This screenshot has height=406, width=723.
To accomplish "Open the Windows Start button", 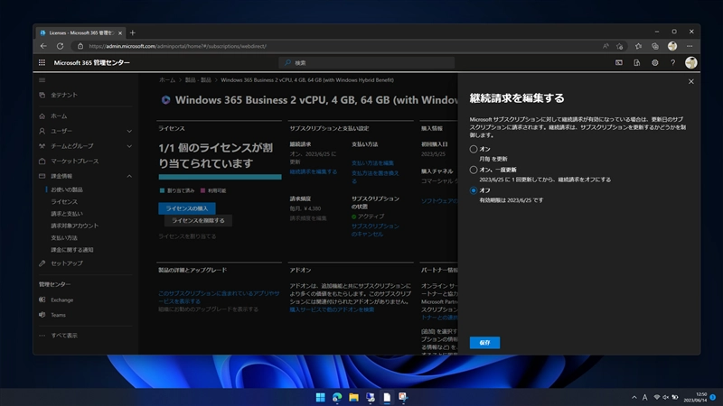I will pos(321,397).
